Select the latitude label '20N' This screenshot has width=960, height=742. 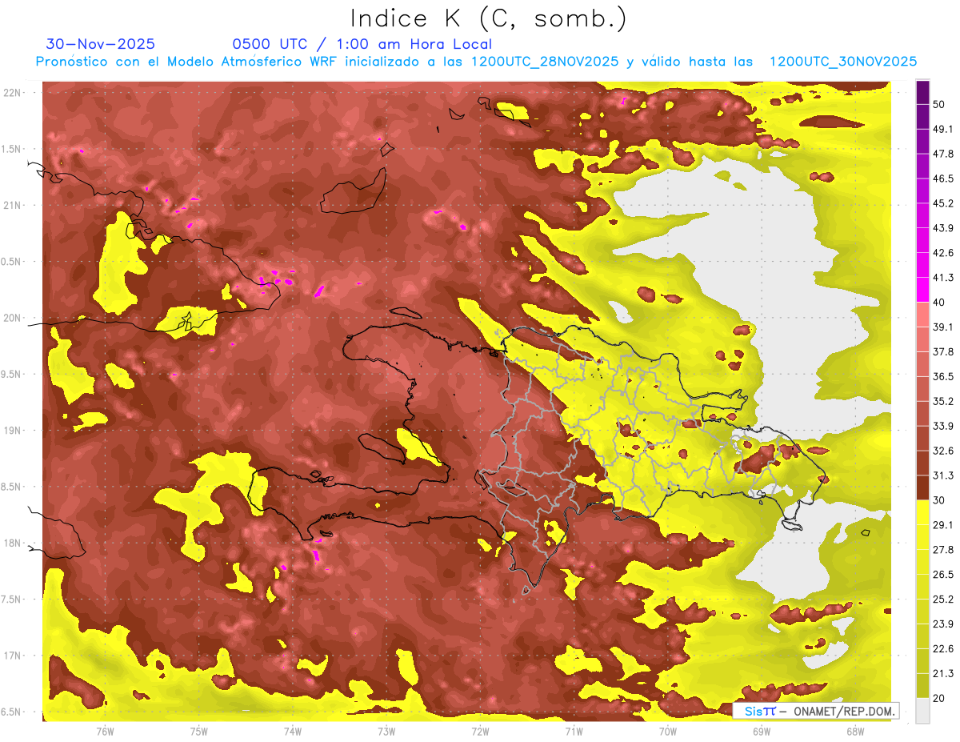pos(14,318)
